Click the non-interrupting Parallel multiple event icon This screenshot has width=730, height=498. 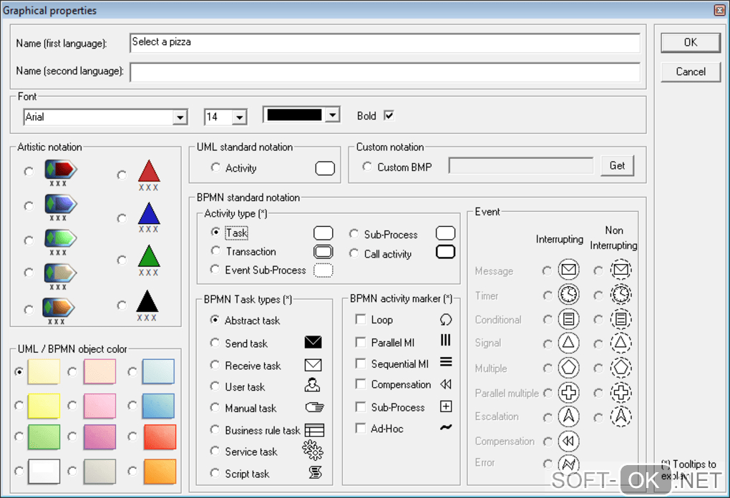tap(620, 392)
